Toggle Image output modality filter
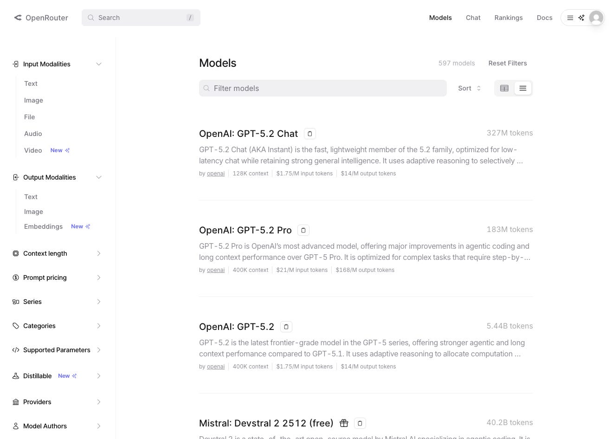Image resolution: width=612 pixels, height=439 pixels. (33, 212)
